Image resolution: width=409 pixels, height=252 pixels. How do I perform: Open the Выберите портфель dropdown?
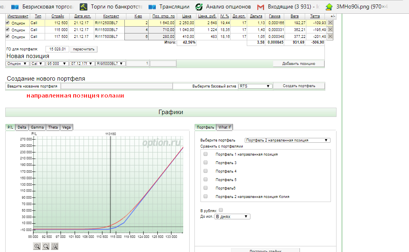[287, 140]
